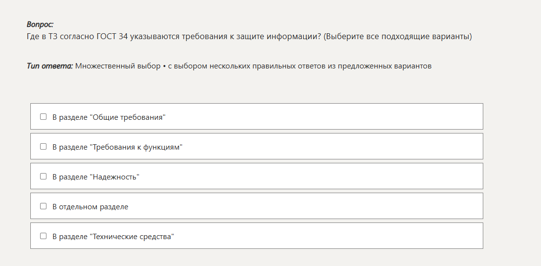Click blank right area of "Общие требования" row
541x266 pixels.
pos(342,117)
